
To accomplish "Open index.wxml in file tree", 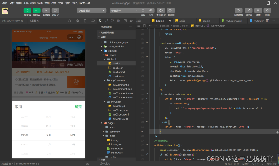I will 116,149.
